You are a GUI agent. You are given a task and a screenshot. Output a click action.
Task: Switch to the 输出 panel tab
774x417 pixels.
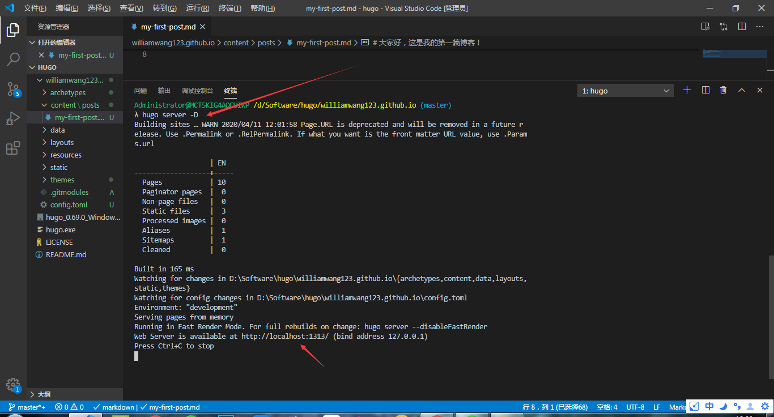pyautogui.click(x=164, y=91)
